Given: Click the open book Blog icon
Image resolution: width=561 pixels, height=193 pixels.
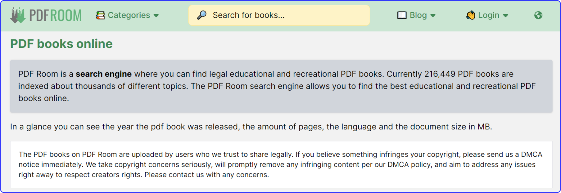Looking at the screenshot, I should (402, 15).
